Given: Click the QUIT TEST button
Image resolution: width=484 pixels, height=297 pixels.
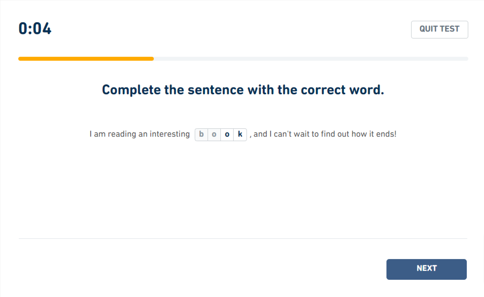Looking at the screenshot, I should 439,30.
